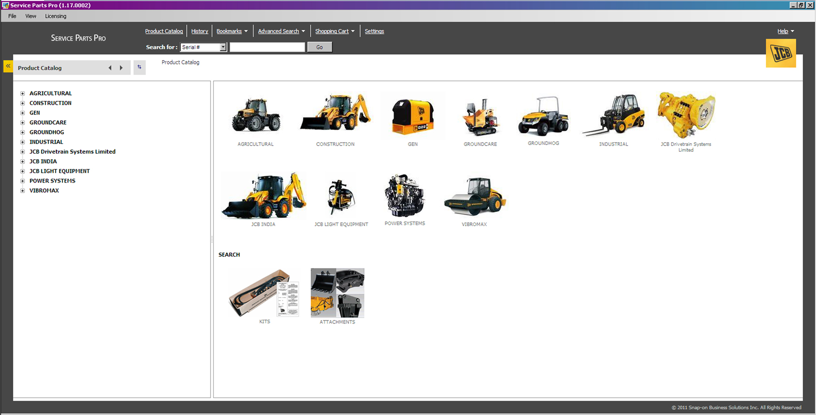This screenshot has width=816, height=415.
Task: Open the Settings link
Action: [x=374, y=31]
